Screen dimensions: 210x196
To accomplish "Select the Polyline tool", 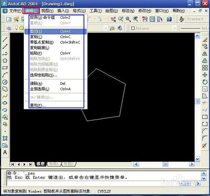I will 5,54.
